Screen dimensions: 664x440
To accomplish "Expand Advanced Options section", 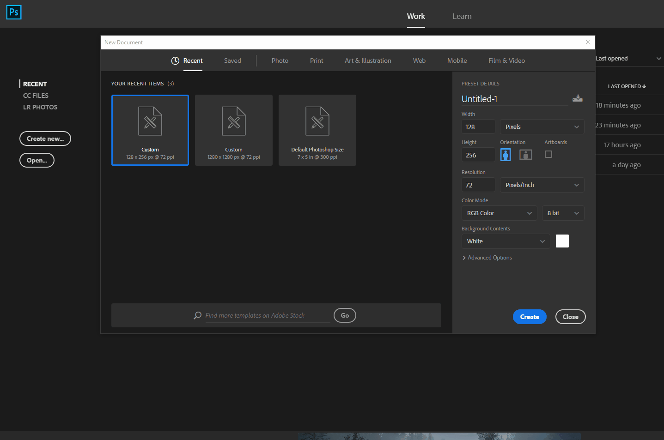I will (x=487, y=258).
